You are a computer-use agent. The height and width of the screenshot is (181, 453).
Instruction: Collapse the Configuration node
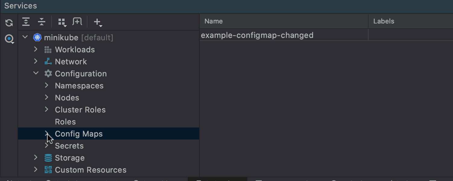(36, 73)
